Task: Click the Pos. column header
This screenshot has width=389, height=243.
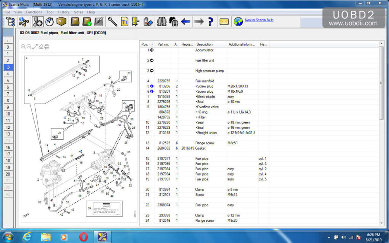Action: (x=145, y=44)
